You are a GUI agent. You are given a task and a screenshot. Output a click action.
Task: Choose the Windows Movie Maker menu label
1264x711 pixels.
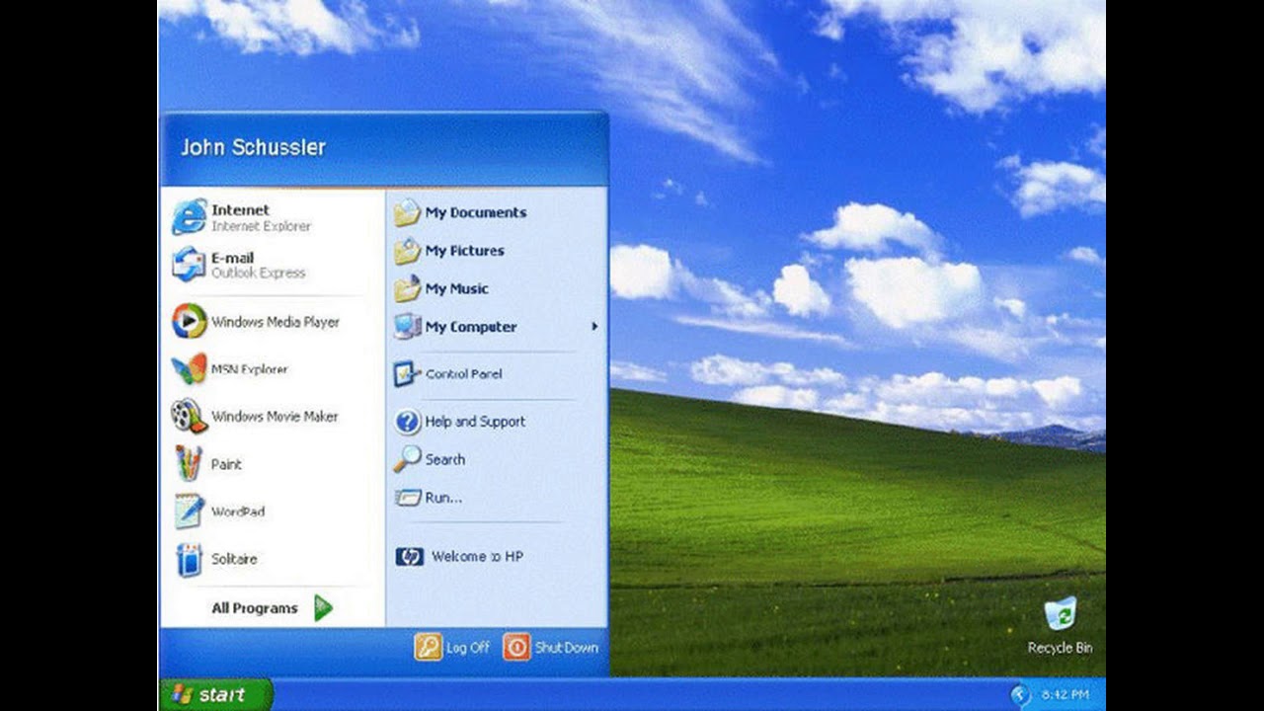(x=275, y=417)
